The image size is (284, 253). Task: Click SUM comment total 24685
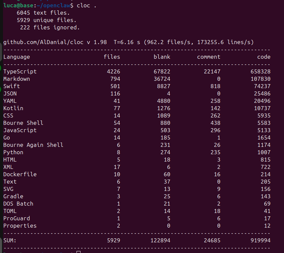pyautogui.click(x=212, y=240)
